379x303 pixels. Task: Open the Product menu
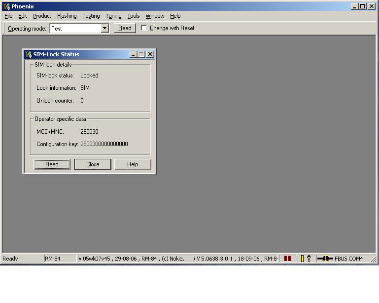(x=42, y=16)
